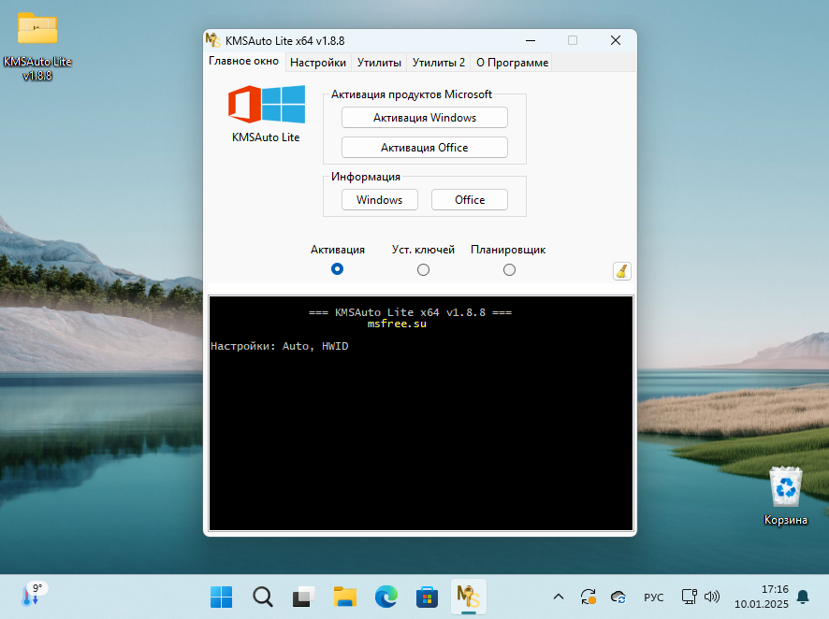Select the Планировщик radio button
Screen dimensions: 829x619
click(x=509, y=268)
